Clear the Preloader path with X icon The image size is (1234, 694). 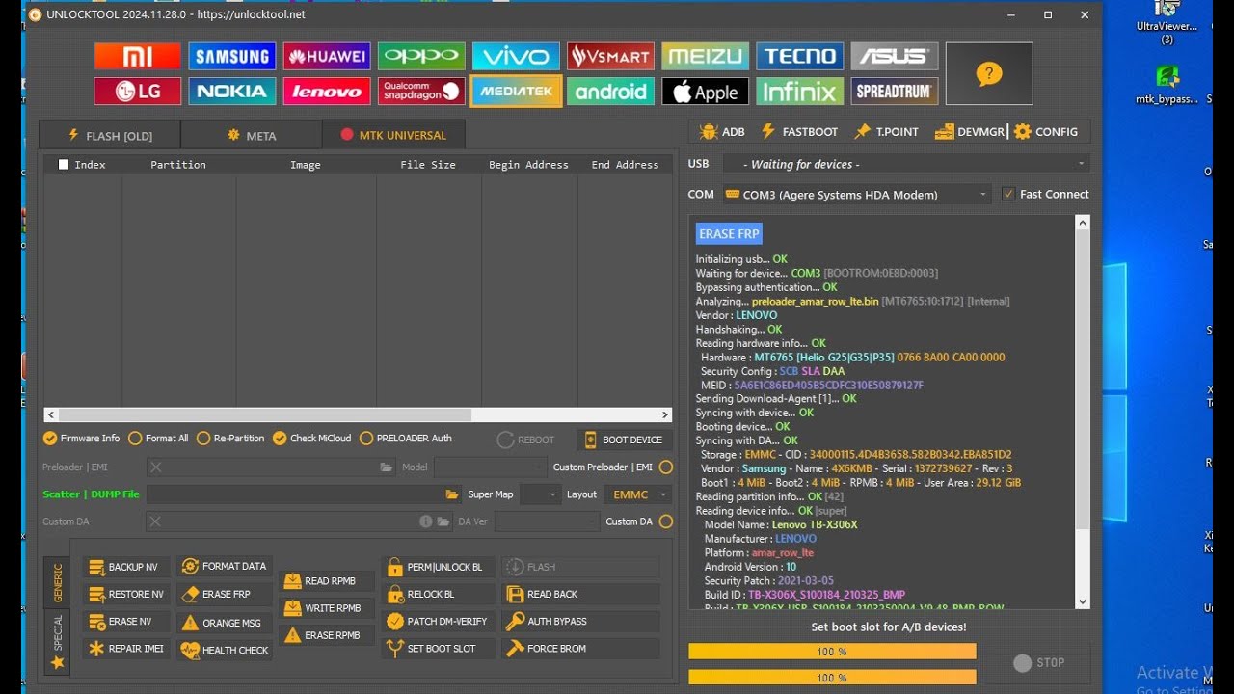click(156, 467)
